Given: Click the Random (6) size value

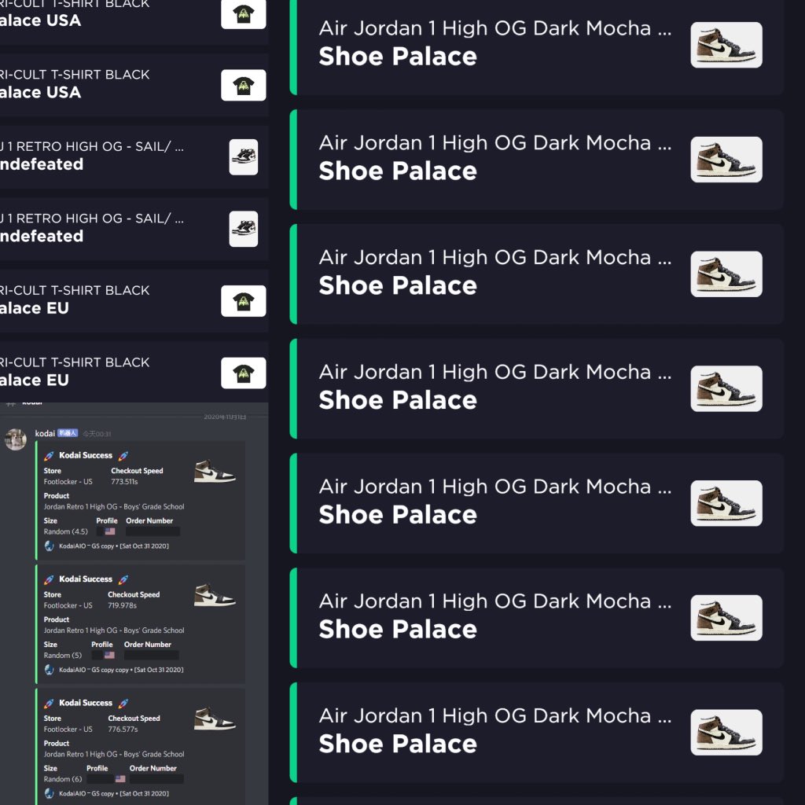Looking at the screenshot, I should coord(63,779).
